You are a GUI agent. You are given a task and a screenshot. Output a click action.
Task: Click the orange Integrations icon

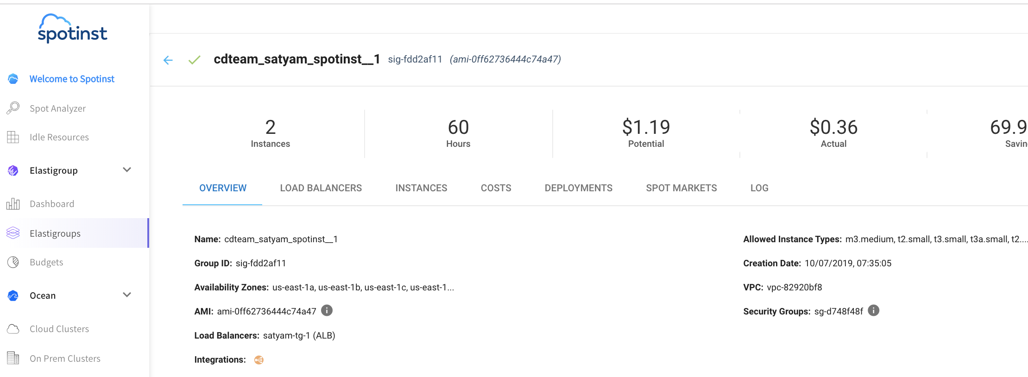[x=259, y=360]
